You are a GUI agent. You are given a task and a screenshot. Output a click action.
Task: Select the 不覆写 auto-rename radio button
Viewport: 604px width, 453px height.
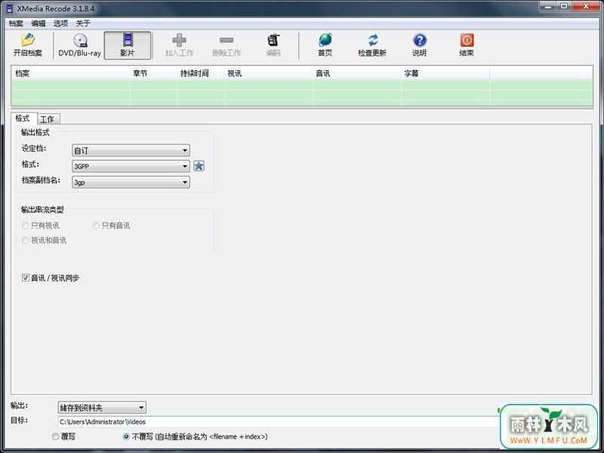126,436
